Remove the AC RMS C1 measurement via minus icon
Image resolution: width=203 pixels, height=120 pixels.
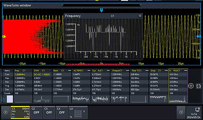[x=89, y=70]
